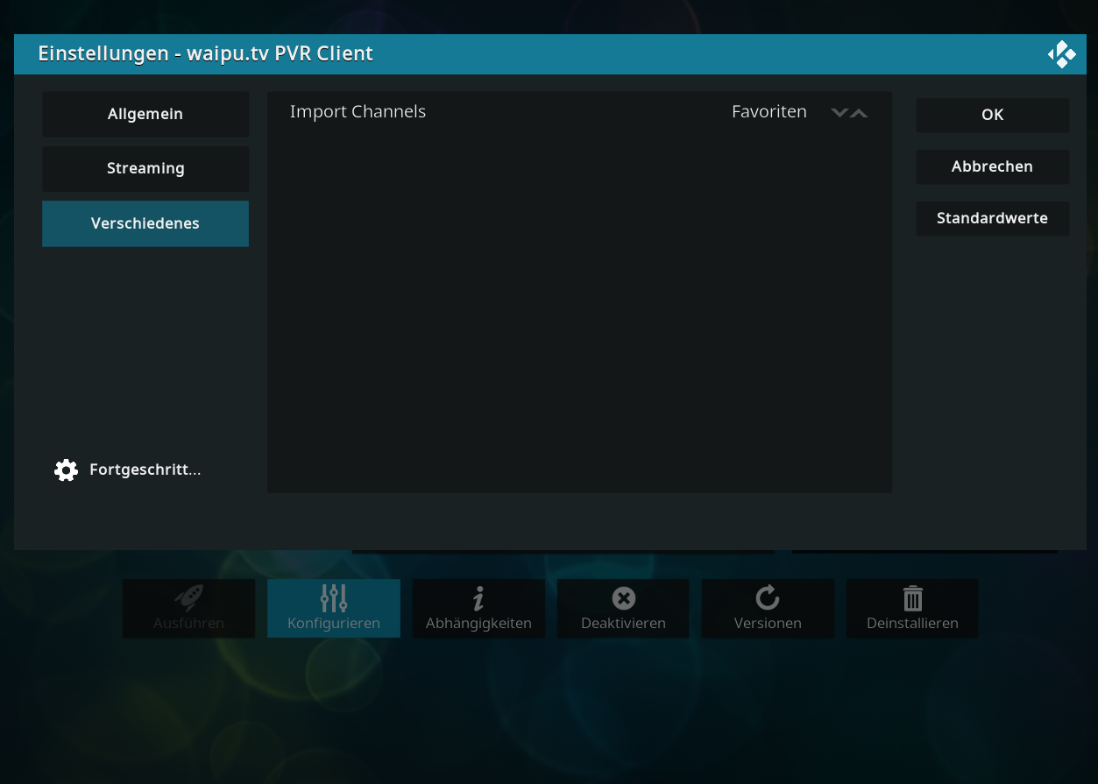The image size is (1098, 784).
Task: Click the Deaktivieren label text
Action: click(623, 624)
